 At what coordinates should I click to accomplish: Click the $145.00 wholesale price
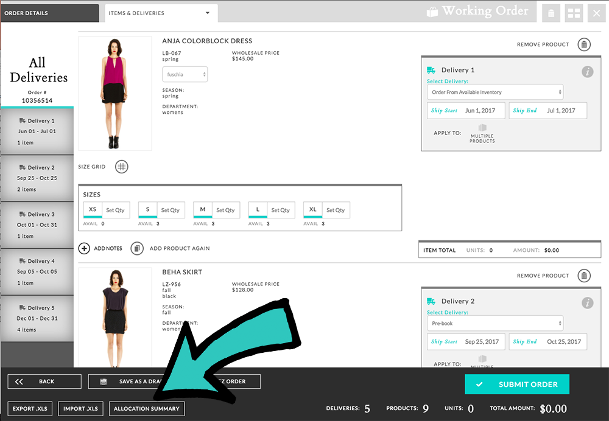(243, 59)
